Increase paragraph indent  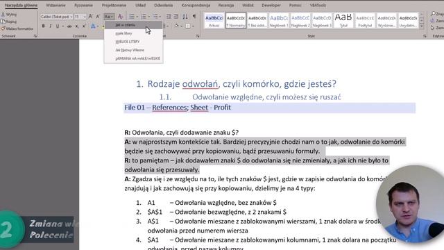click(176, 17)
